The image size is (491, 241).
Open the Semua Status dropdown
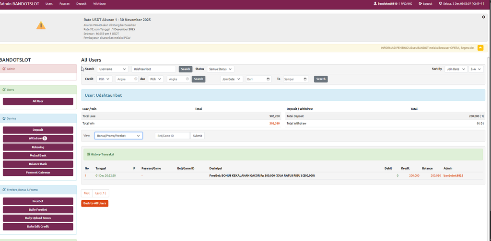tap(221, 69)
